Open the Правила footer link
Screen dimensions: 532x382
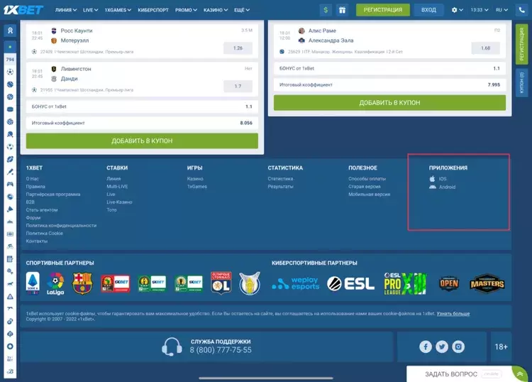pyautogui.click(x=35, y=187)
